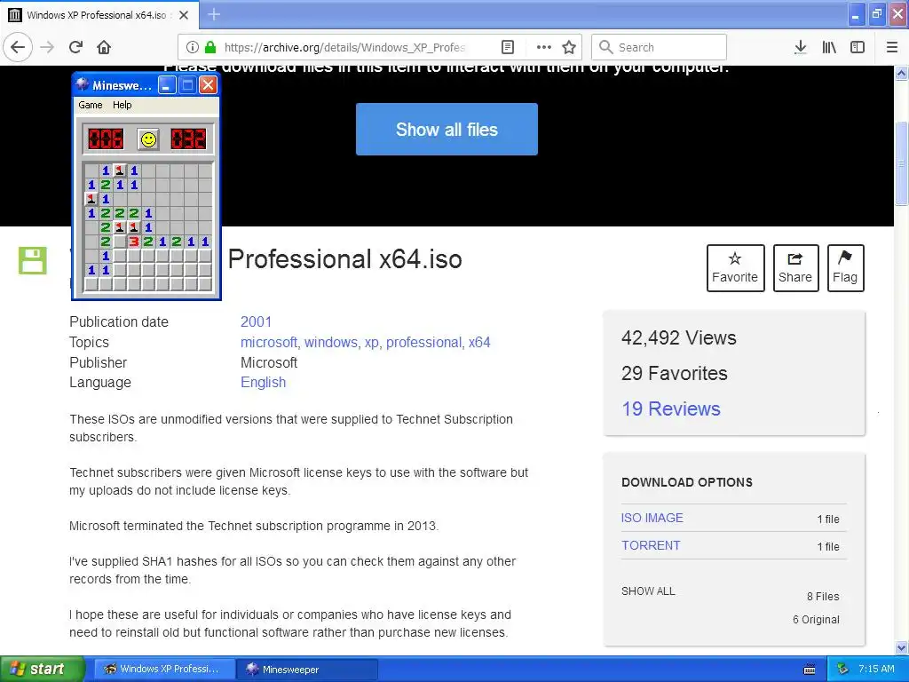Click the Favorite star button
Screen dimensions: 909x682
coord(735,268)
